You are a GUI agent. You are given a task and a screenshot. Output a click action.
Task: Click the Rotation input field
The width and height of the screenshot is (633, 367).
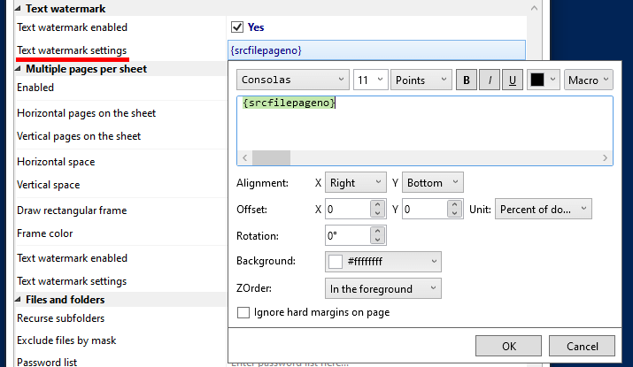(x=348, y=235)
